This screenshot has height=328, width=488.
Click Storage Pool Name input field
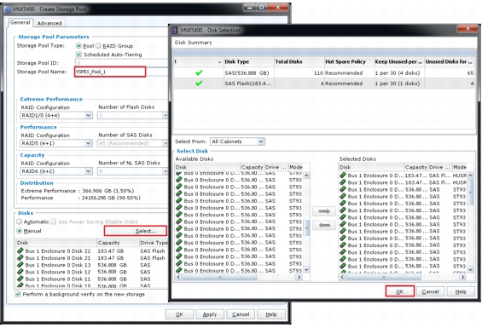point(110,72)
